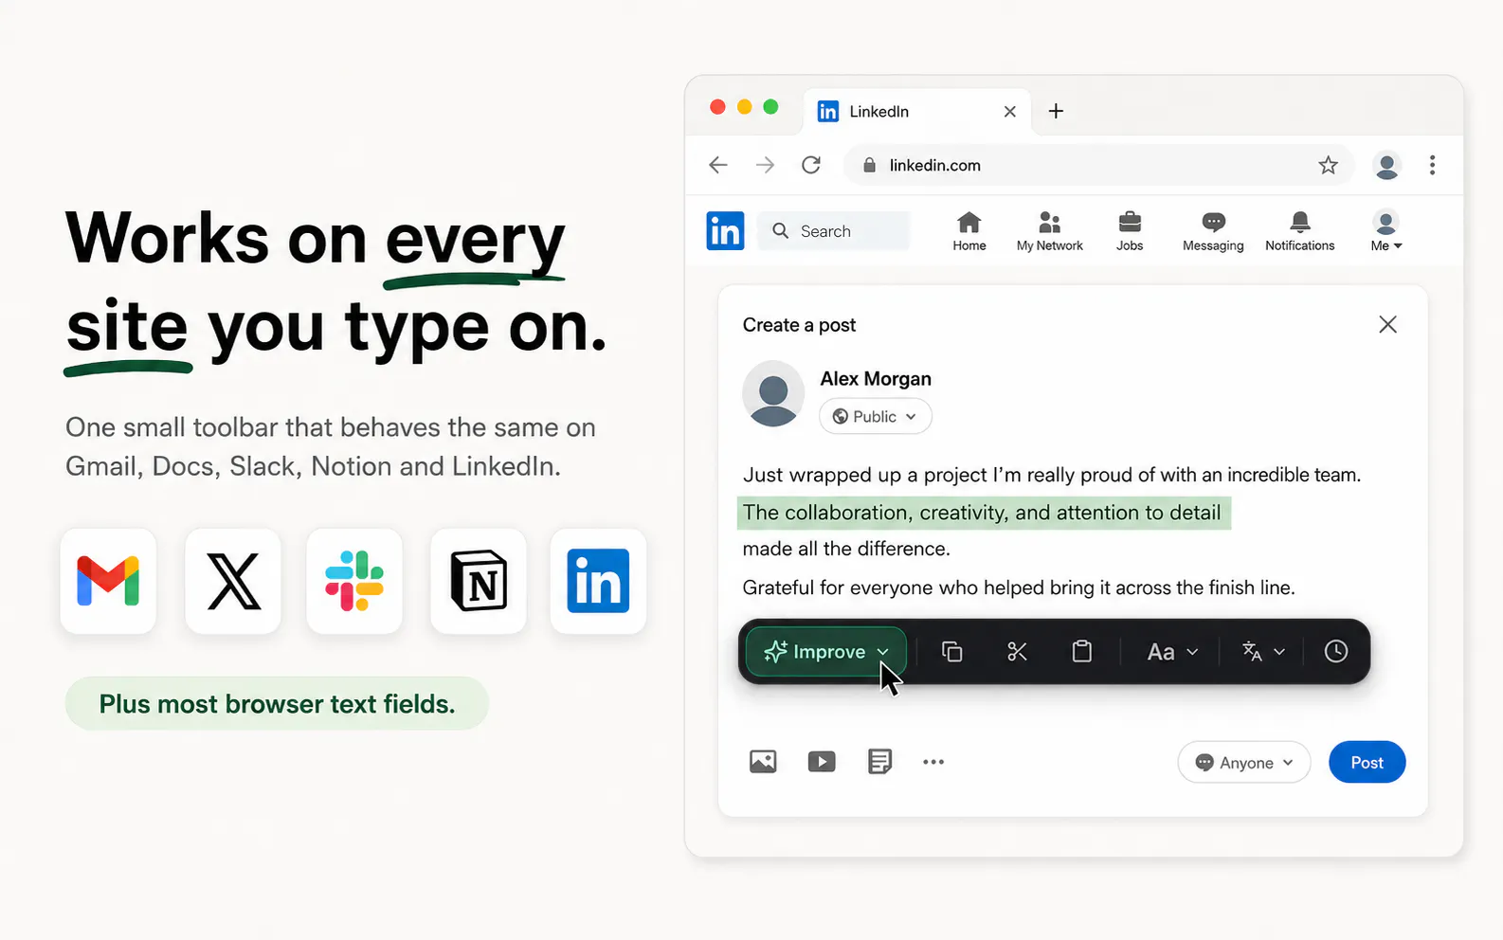The height and width of the screenshot is (940, 1503).
Task: Expand the Me menu
Action: pyautogui.click(x=1385, y=231)
